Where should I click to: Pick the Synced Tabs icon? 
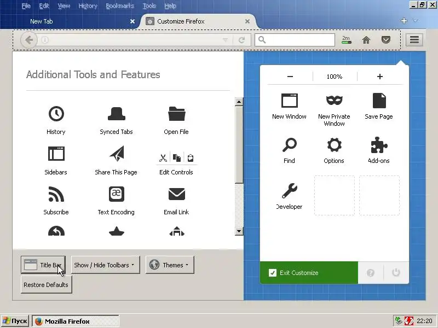[116, 114]
